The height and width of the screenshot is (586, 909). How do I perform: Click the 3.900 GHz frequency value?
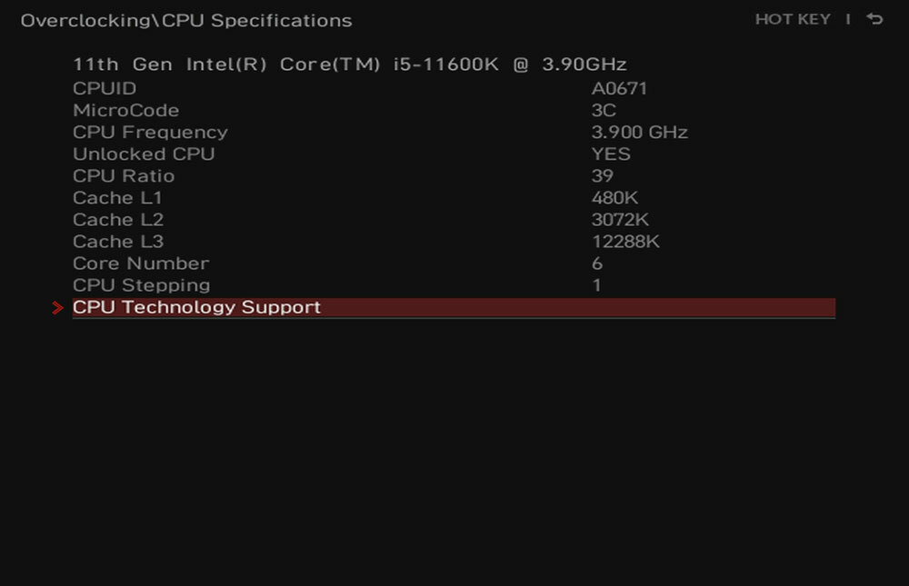pos(639,133)
